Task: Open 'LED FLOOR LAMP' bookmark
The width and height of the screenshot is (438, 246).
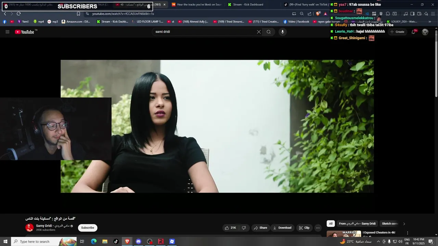Action: pyautogui.click(x=147, y=22)
